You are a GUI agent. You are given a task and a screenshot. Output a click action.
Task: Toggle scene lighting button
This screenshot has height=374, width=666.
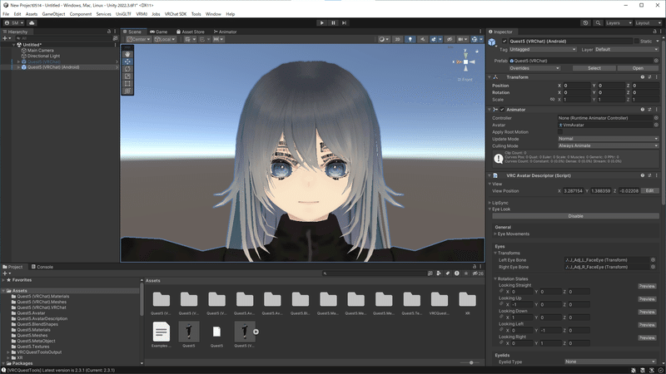coord(410,39)
